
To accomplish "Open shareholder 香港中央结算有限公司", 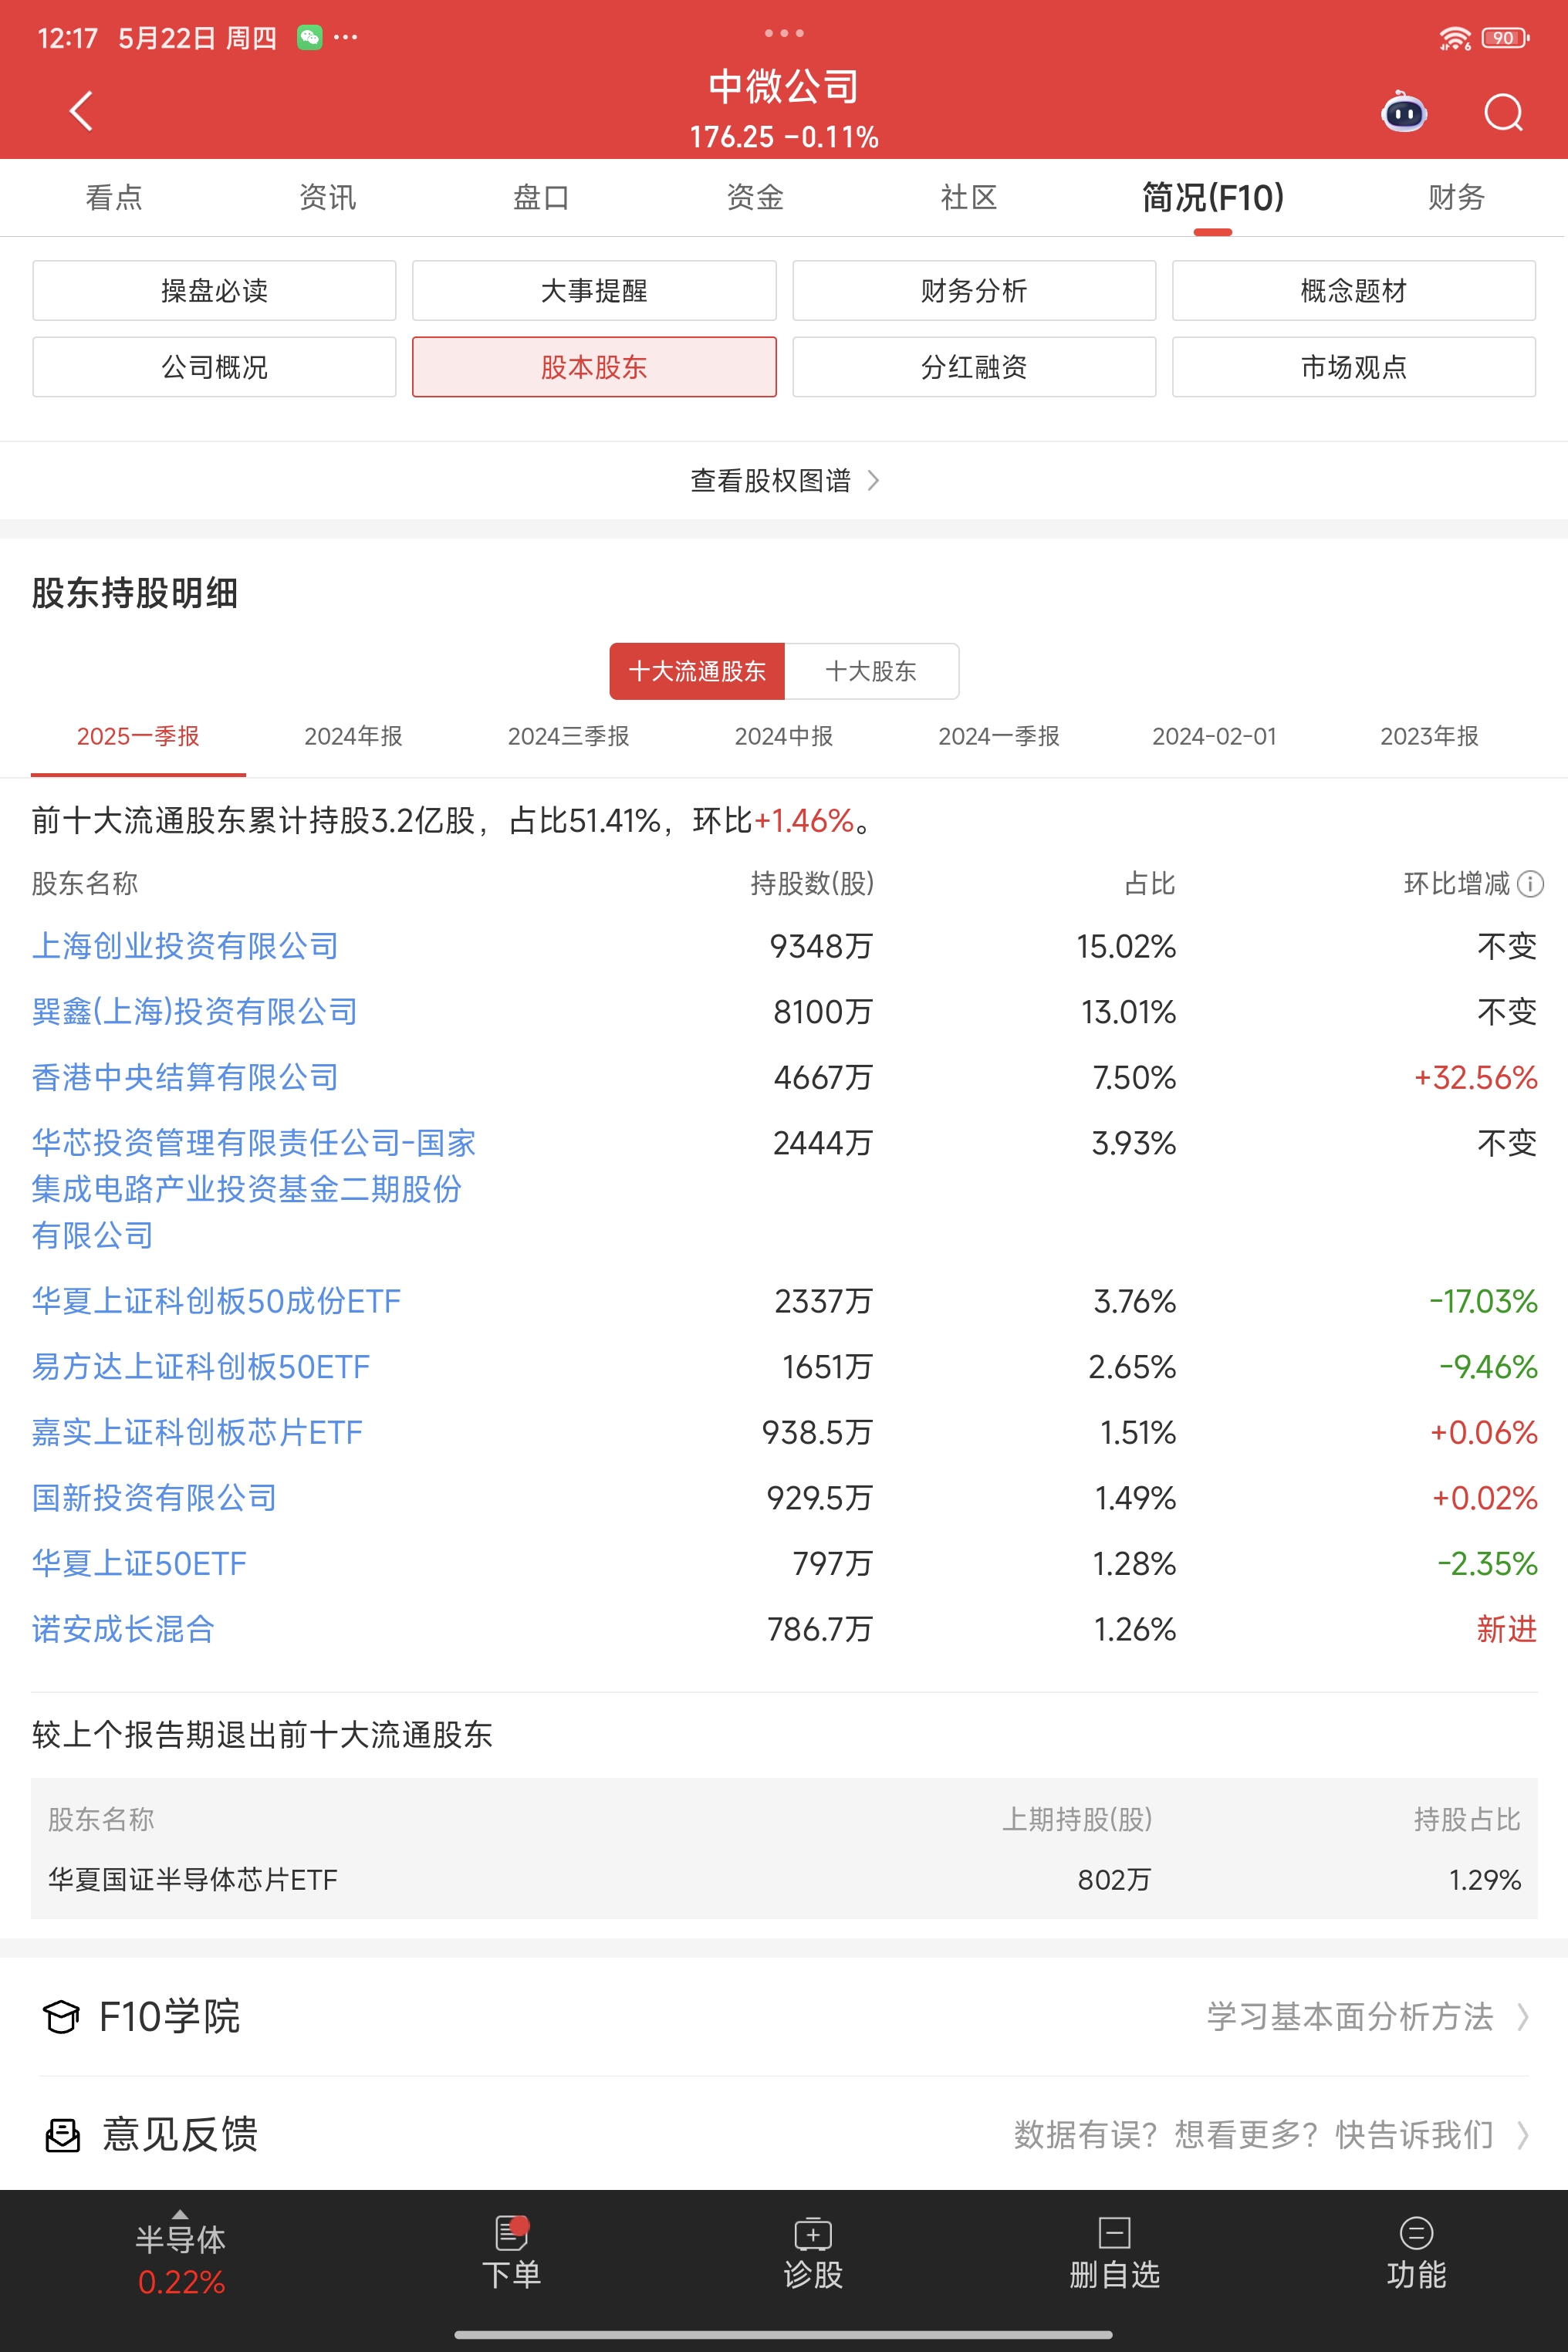I will coord(185,1077).
